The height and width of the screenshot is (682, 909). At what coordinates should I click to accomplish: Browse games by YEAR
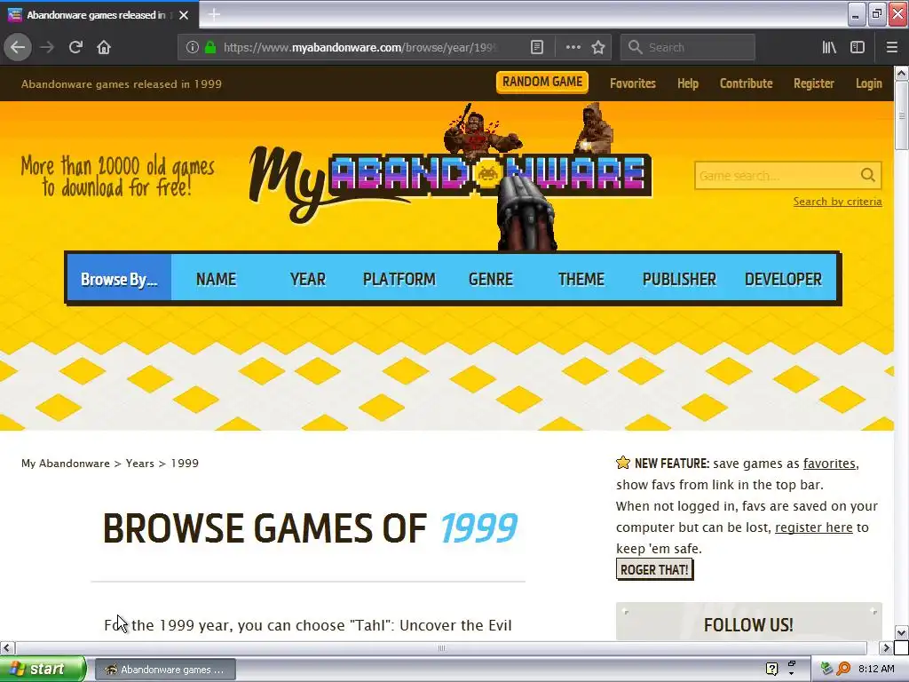click(308, 279)
